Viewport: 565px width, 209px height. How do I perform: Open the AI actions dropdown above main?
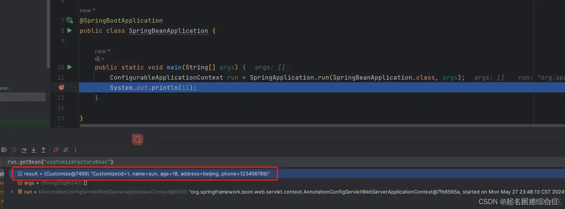click(100, 59)
